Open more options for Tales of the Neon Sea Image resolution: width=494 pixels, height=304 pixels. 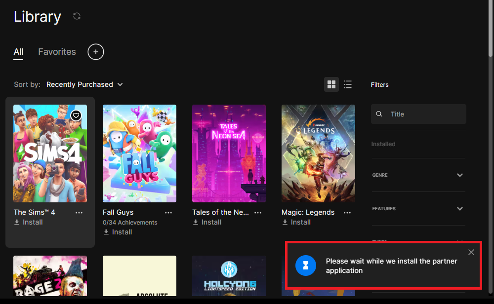click(258, 212)
